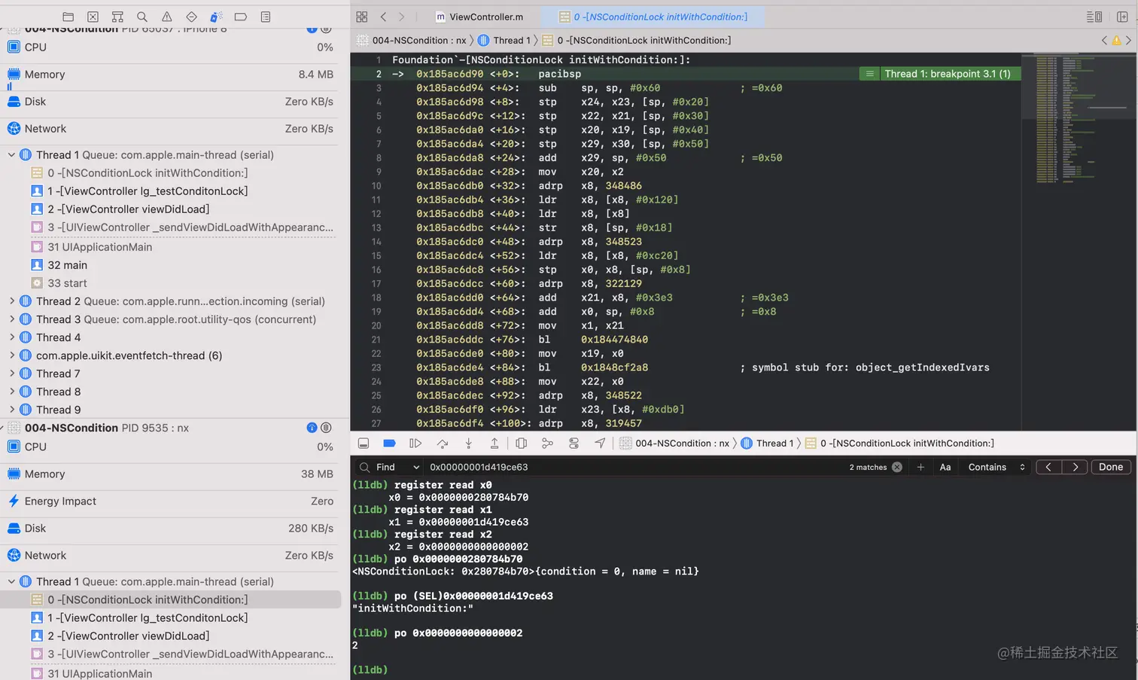The image size is (1138, 680).
Task: Open 004-NSCondition : nx in editor jump bar
Action: 411,41
